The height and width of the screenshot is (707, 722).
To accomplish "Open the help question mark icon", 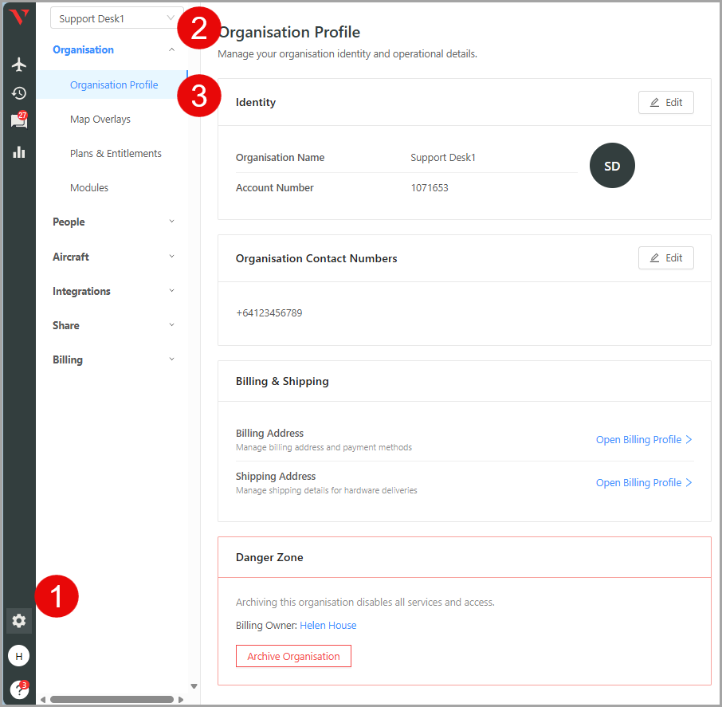I will [x=19, y=689].
